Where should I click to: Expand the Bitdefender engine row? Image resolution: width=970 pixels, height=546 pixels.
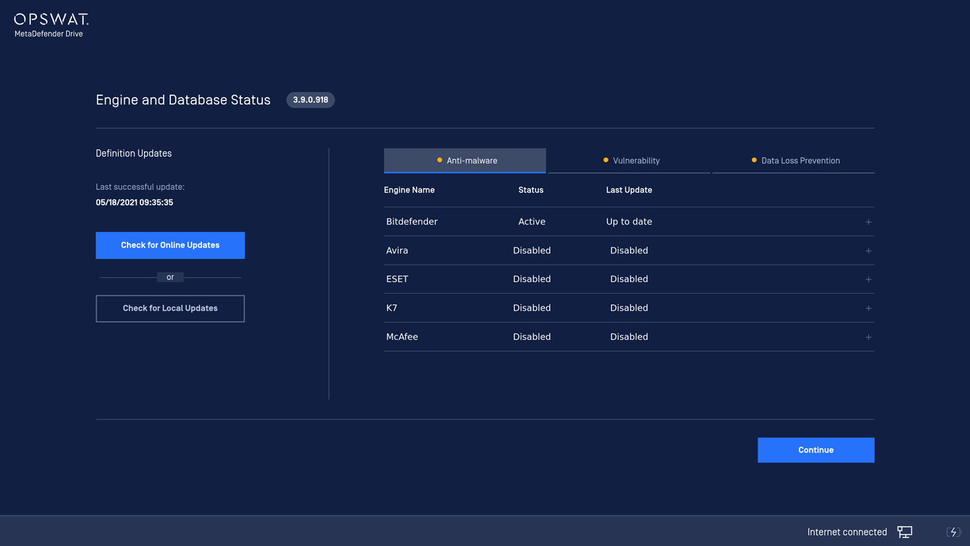pyautogui.click(x=868, y=222)
